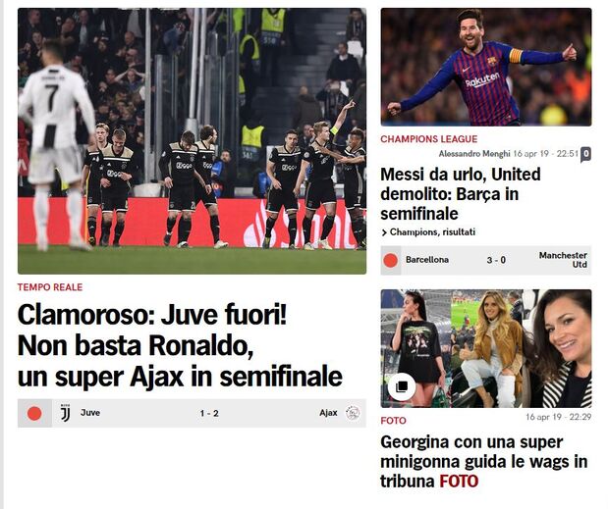Open the Messi celebration photo
Viewport: 608px width, 509px height.
pyautogui.click(x=486, y=67)
